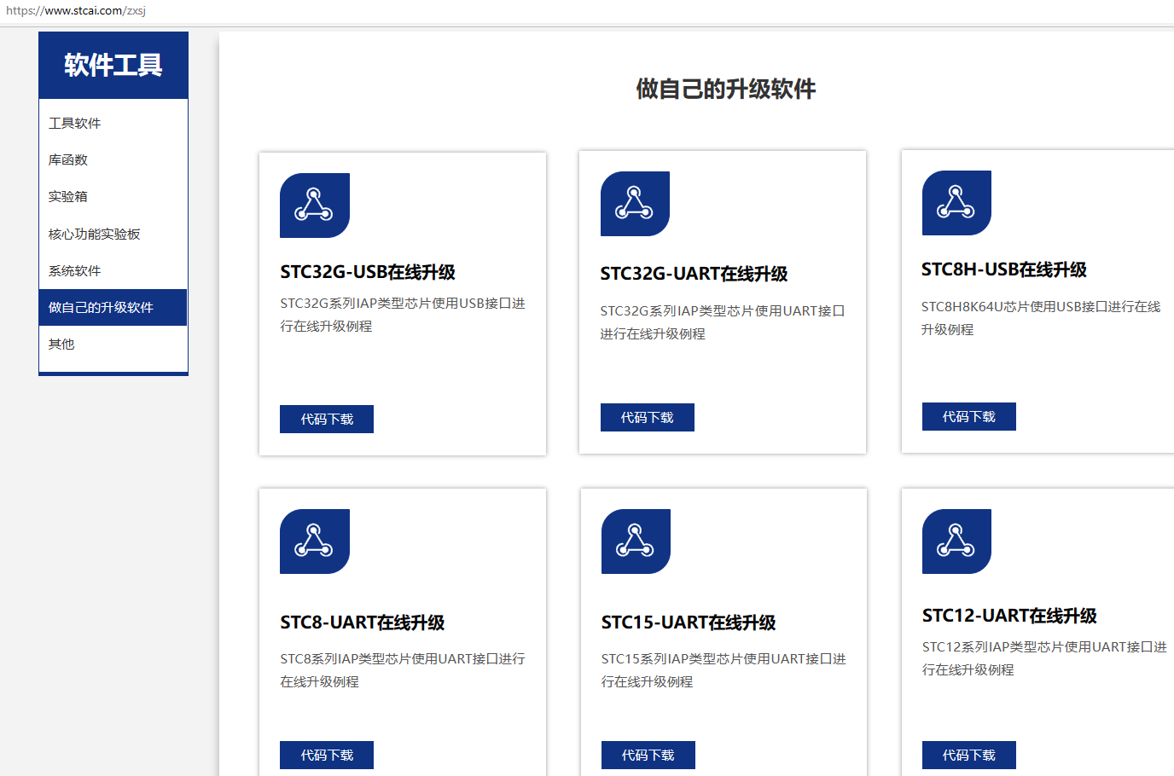Click the STC8H8K64U芯片 description text

click(x=1041, y=318)
